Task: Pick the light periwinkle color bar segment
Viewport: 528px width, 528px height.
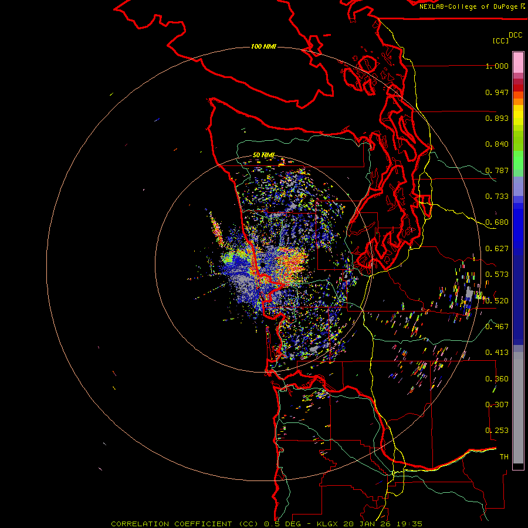Action: point(518,186)
